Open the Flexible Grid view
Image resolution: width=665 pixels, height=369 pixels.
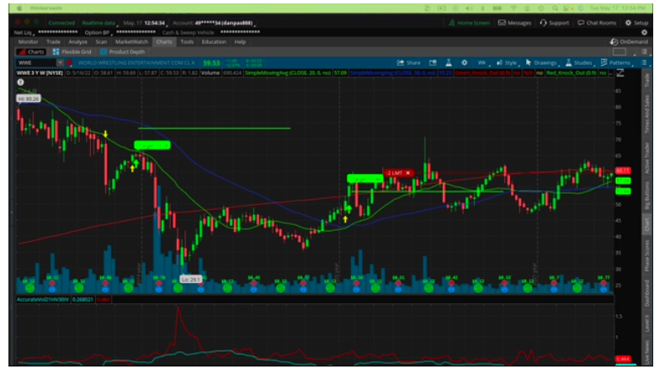click(x=72, y=51)
